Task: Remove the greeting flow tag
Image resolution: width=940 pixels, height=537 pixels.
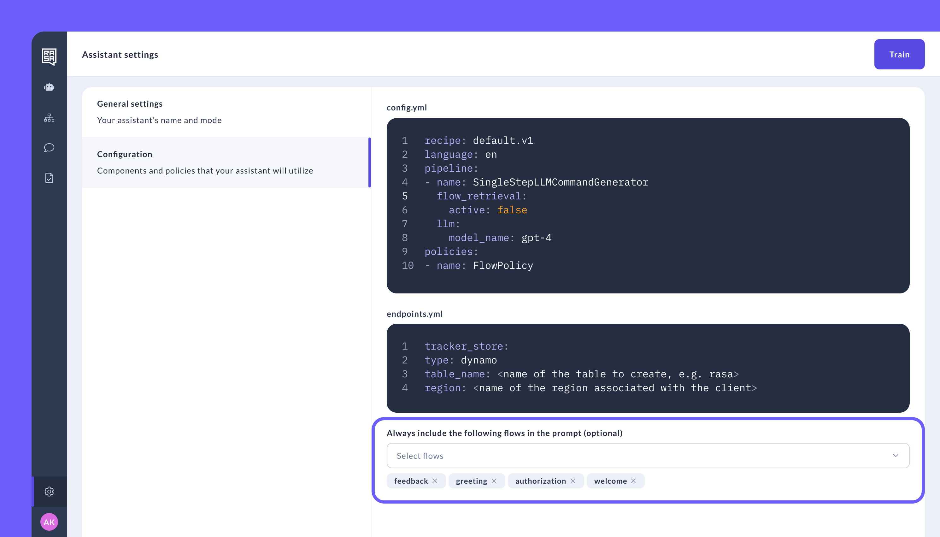Action: click(x=494, y=481)
